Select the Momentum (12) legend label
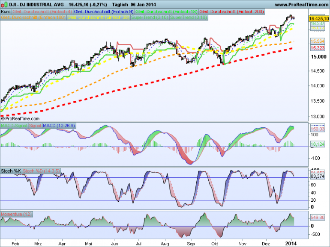This screenshot has height=247, width=330. [x=16, y=214]
